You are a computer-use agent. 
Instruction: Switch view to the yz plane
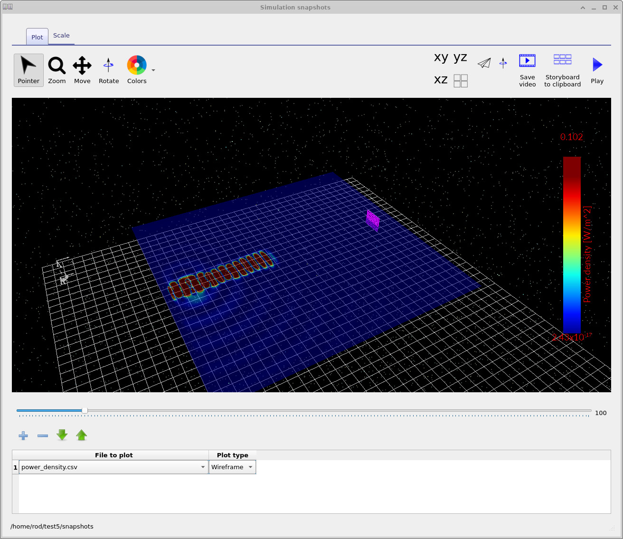460,57
